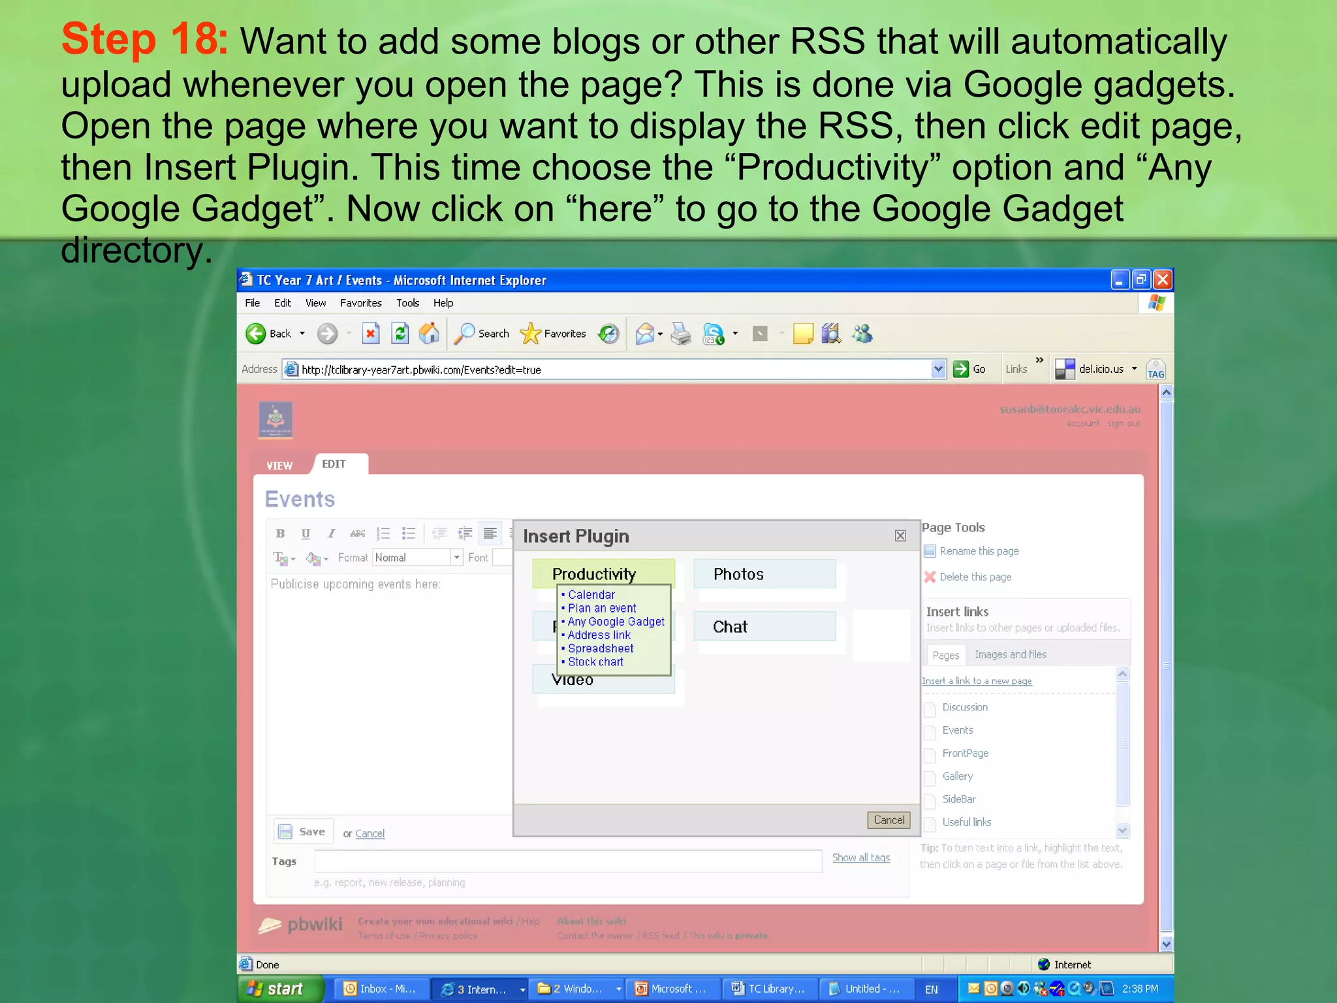Select the Productivity plugin category
1337x1003 pixels.
pos(603,573)
